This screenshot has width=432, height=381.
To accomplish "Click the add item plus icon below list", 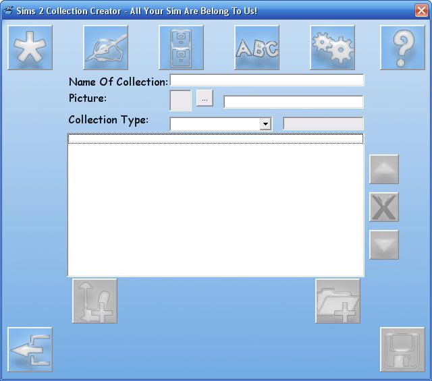I will point(94,301).
